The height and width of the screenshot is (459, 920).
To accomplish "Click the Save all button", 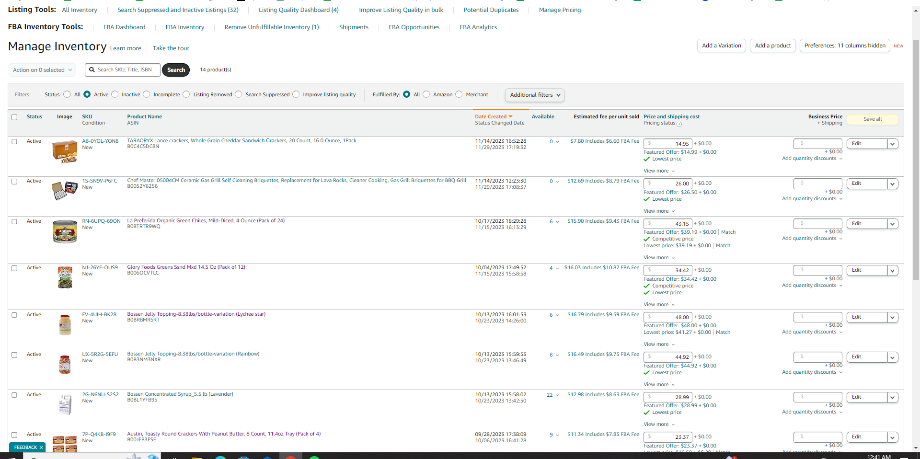I will click(873, 119).
